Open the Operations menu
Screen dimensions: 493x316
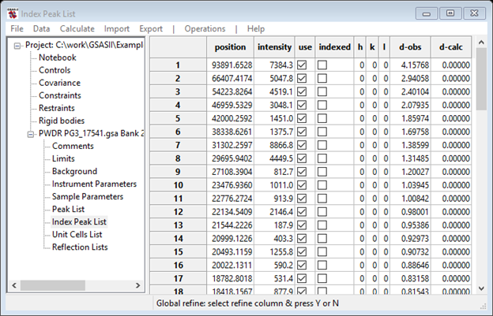click(205, 28)
